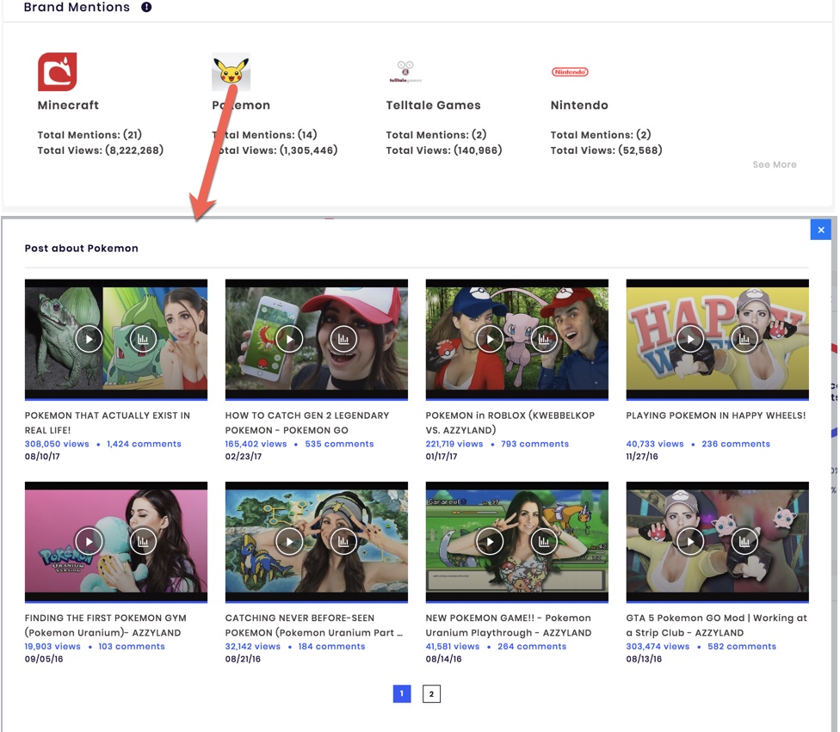Open stats for 'GTA 5 Pokemon GO Mod' video
Screen dimensions: 840x732
pyautogui.click(x=744, y=541)
